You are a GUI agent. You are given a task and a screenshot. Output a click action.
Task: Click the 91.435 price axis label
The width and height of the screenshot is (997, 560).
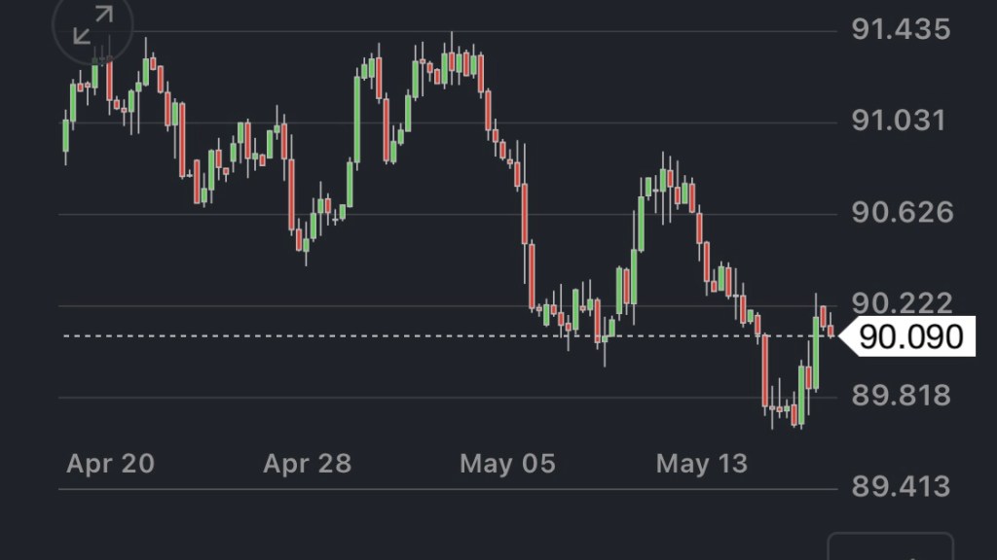[901, 30]
